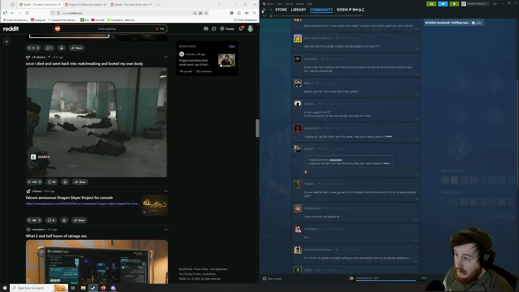Click the Create post button on Reddit

click(x=227, y=29)
